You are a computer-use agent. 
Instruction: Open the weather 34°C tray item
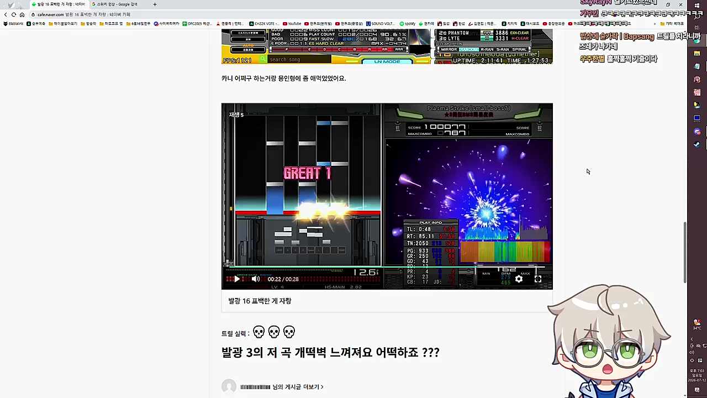click(697, 324)
